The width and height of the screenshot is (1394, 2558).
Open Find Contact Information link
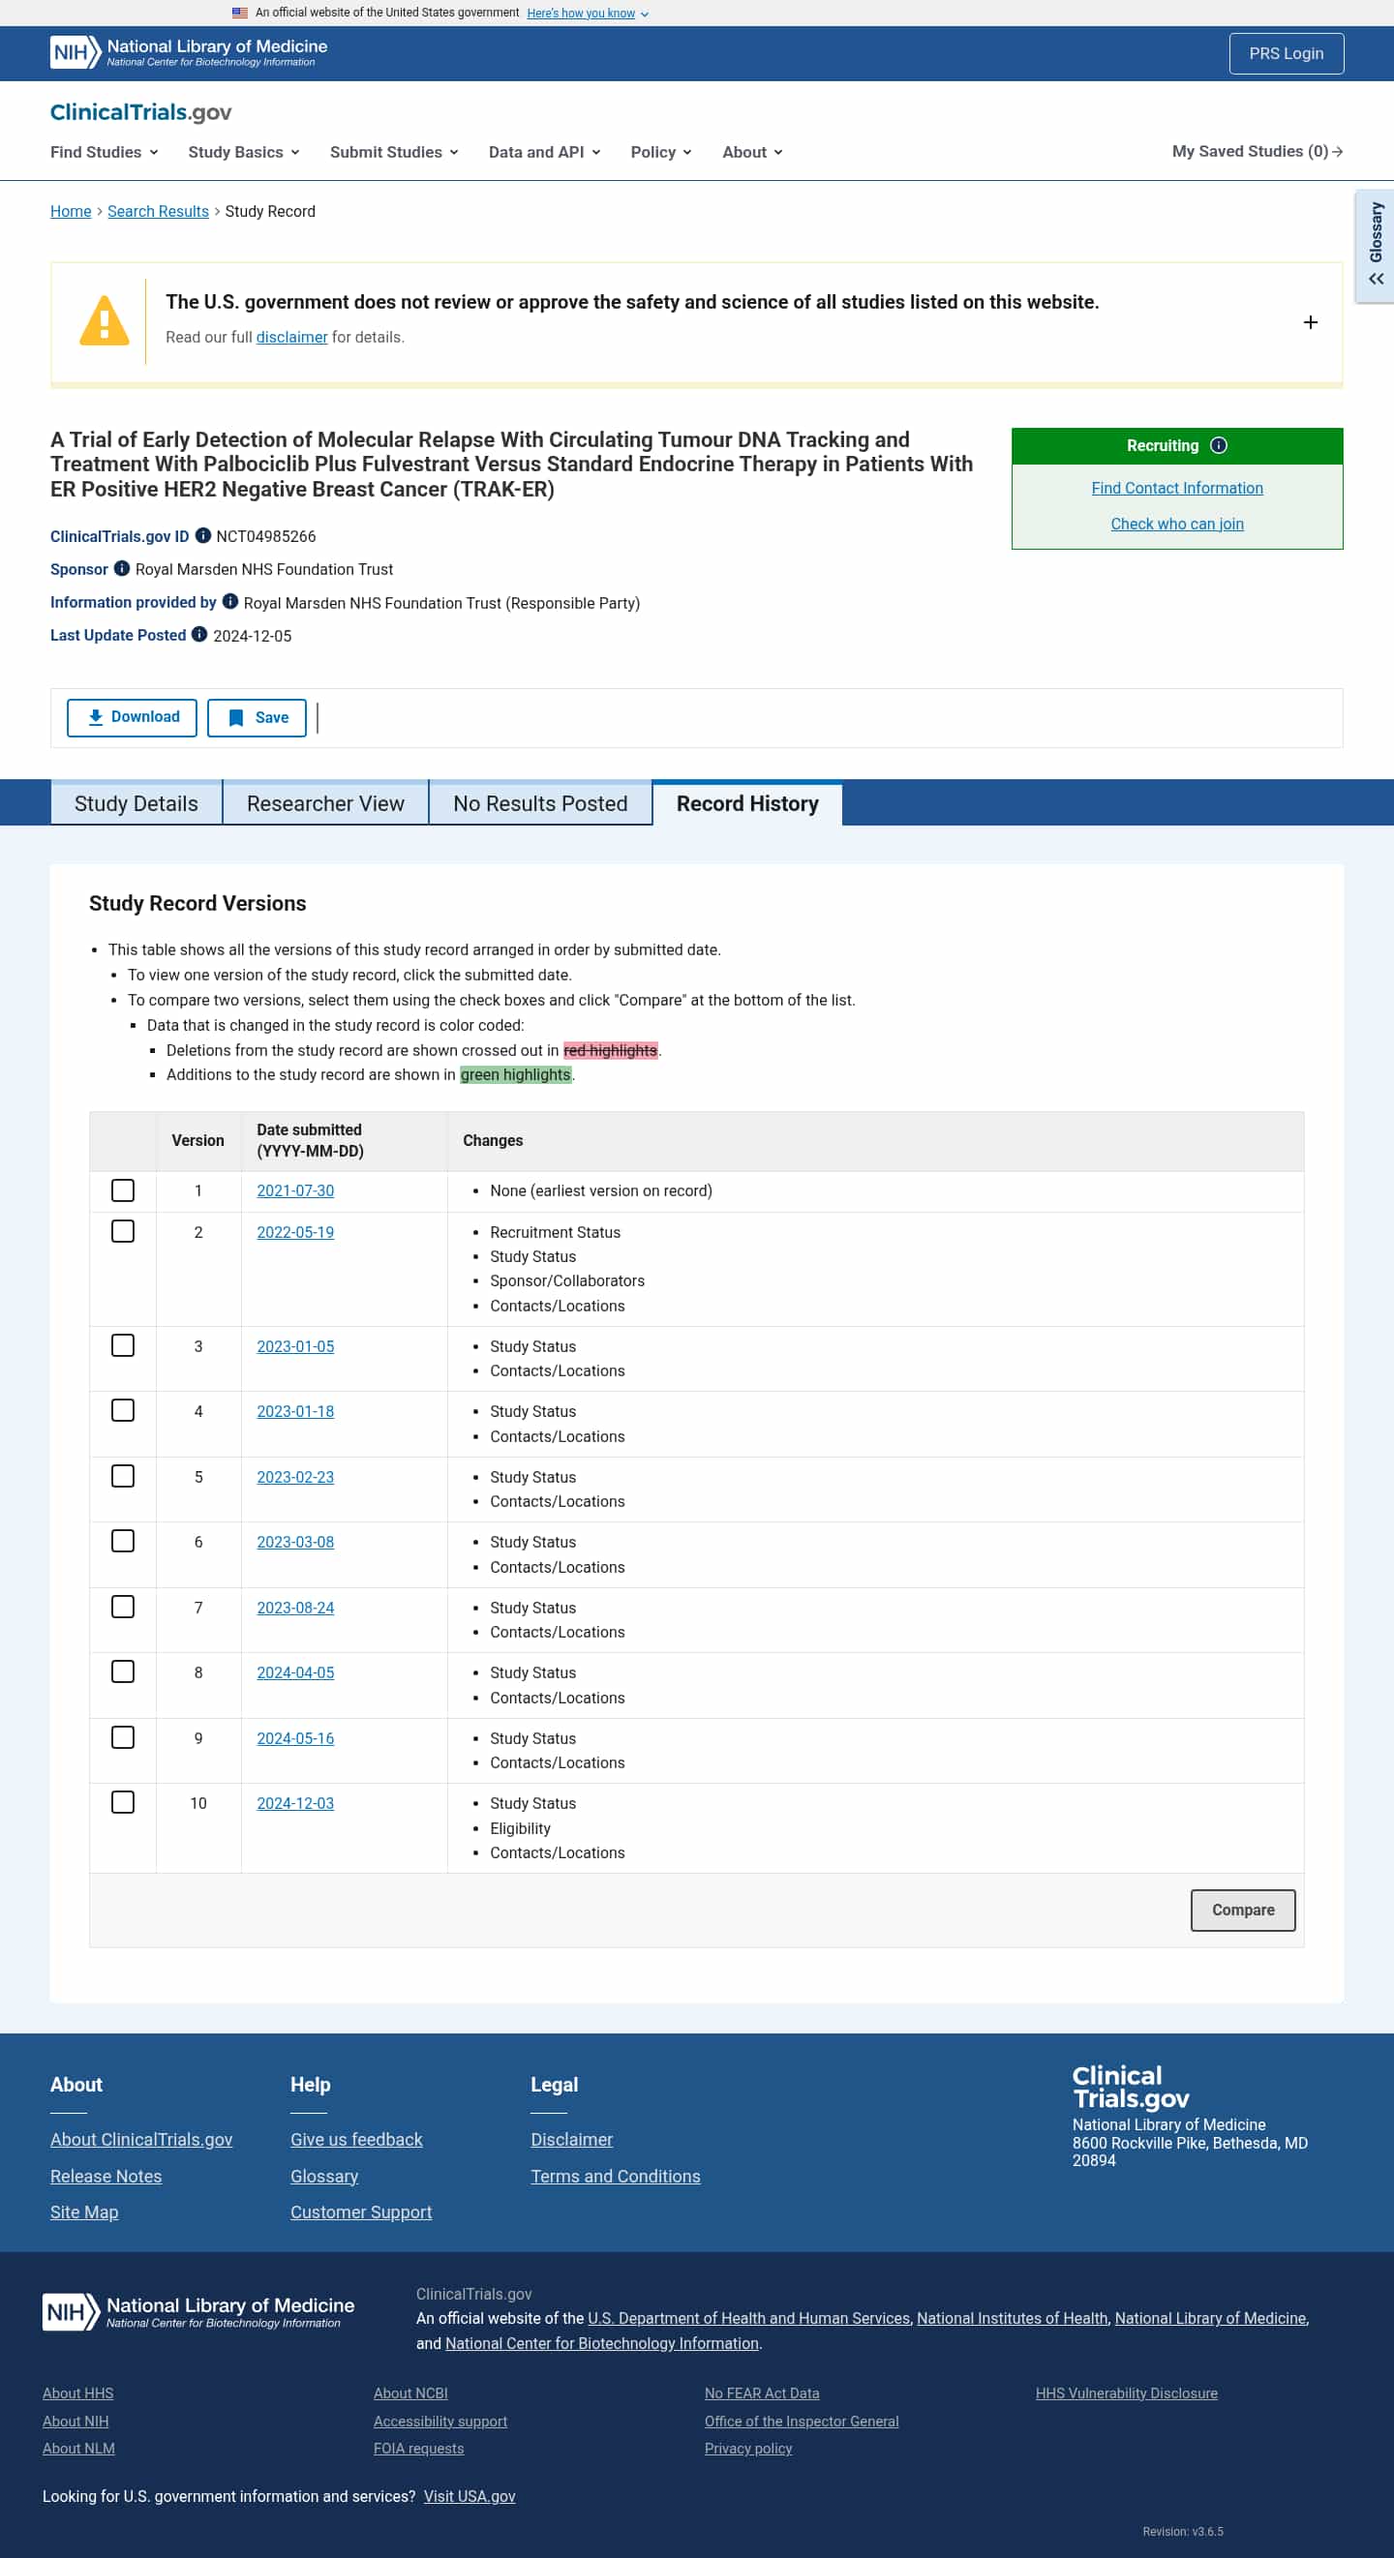(1177, 488)
